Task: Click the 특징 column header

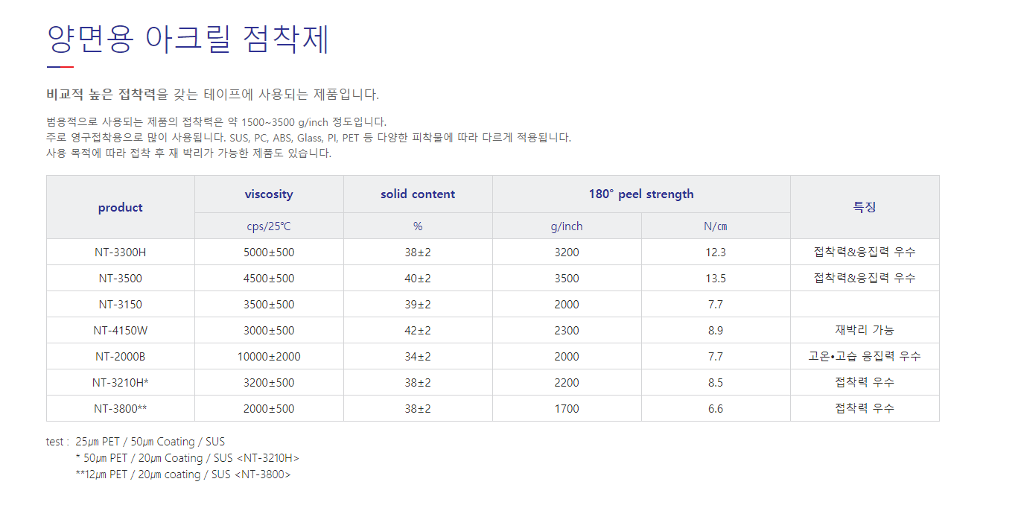Action: (x=865, y=207)
